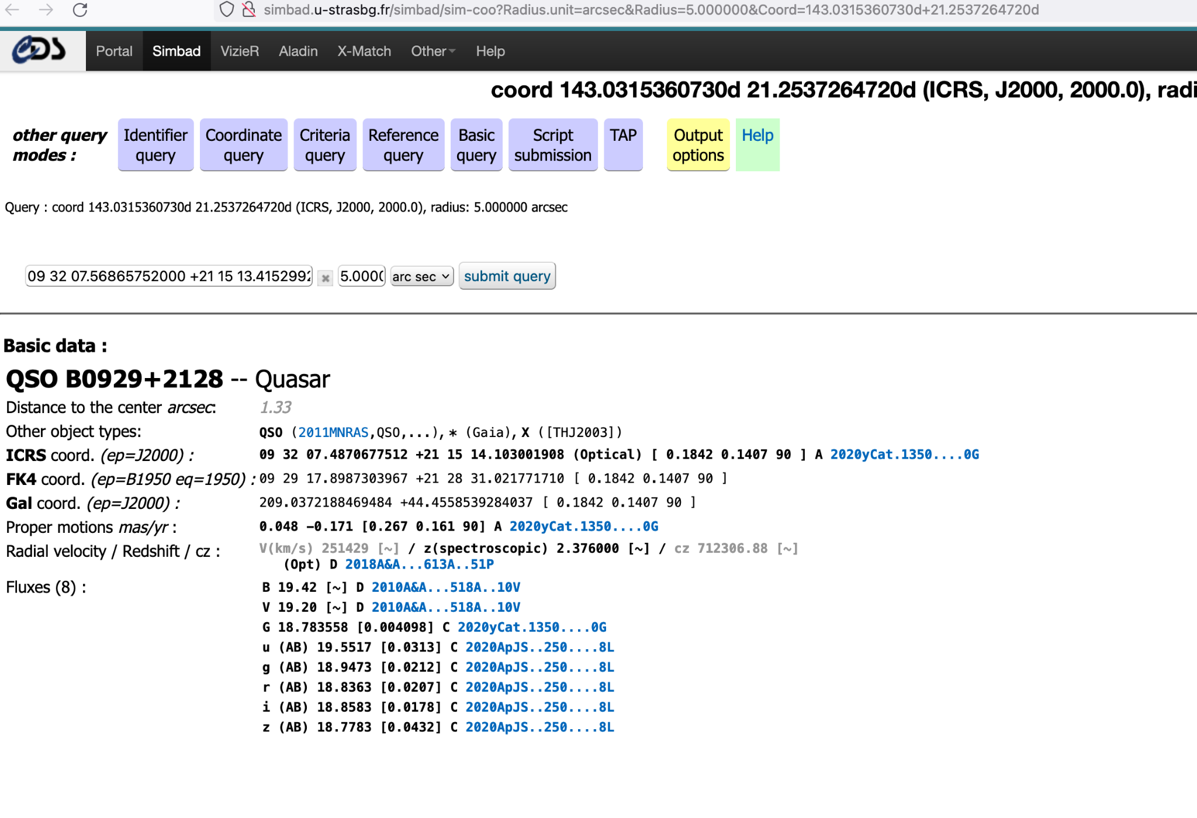The height and width of the screenshot is (818, 1197).
Task: Open the TAP query mode
Action: point(623,145)
